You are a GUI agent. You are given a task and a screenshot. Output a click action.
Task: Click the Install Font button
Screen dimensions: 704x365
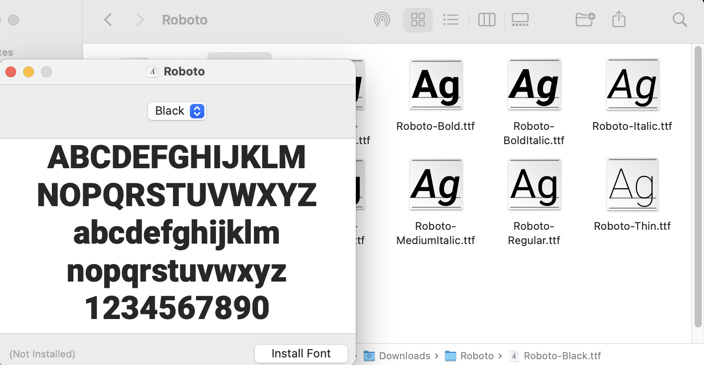click(301, 354)
